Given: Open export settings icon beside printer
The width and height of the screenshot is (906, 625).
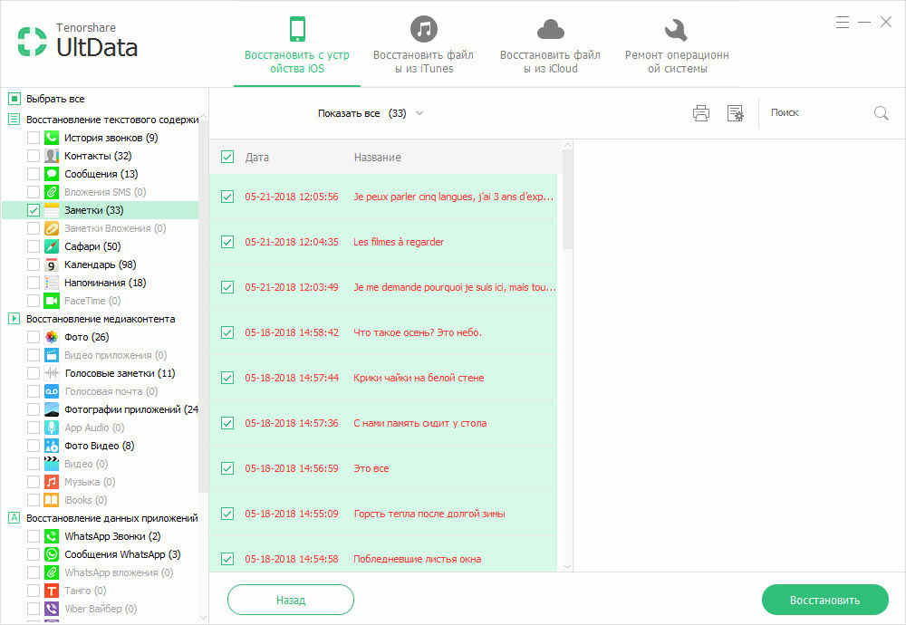Looking at the screenshot, I should (x=735, y=113).
